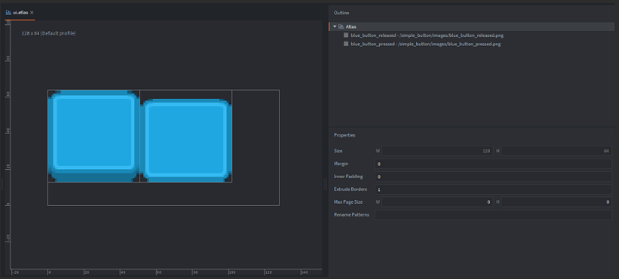
Task: Click the Max Page Size width field
Action: click(x=437, y=202)
